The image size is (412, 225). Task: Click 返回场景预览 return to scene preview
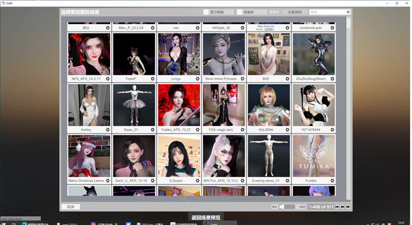pos(206,217)
